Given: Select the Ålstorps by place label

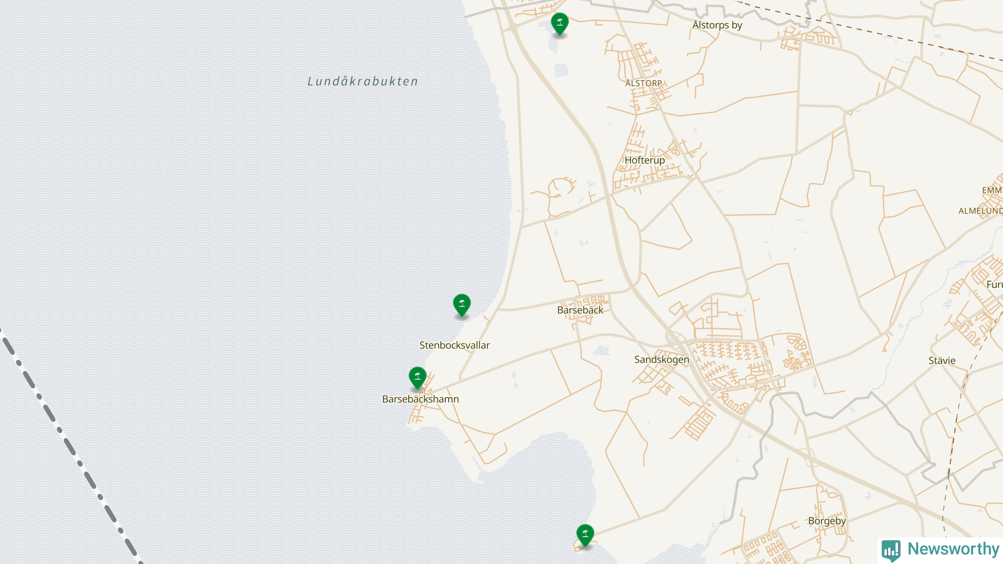Looking at the screenshot, I should point(717,25).
